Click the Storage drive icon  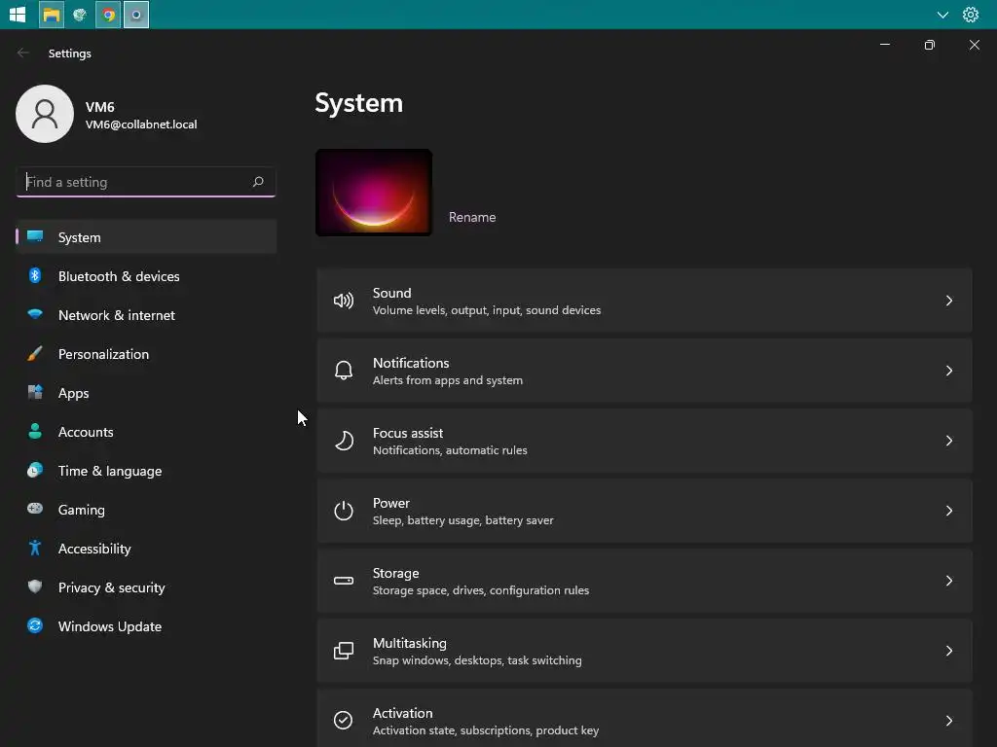coord(344,581)
